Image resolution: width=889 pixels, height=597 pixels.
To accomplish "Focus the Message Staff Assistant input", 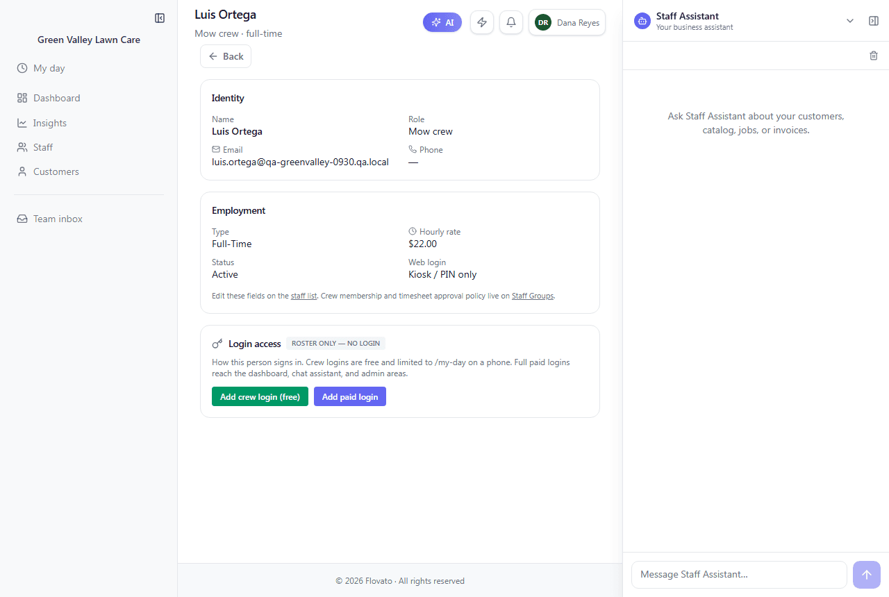I will click(x=739, y=575).
